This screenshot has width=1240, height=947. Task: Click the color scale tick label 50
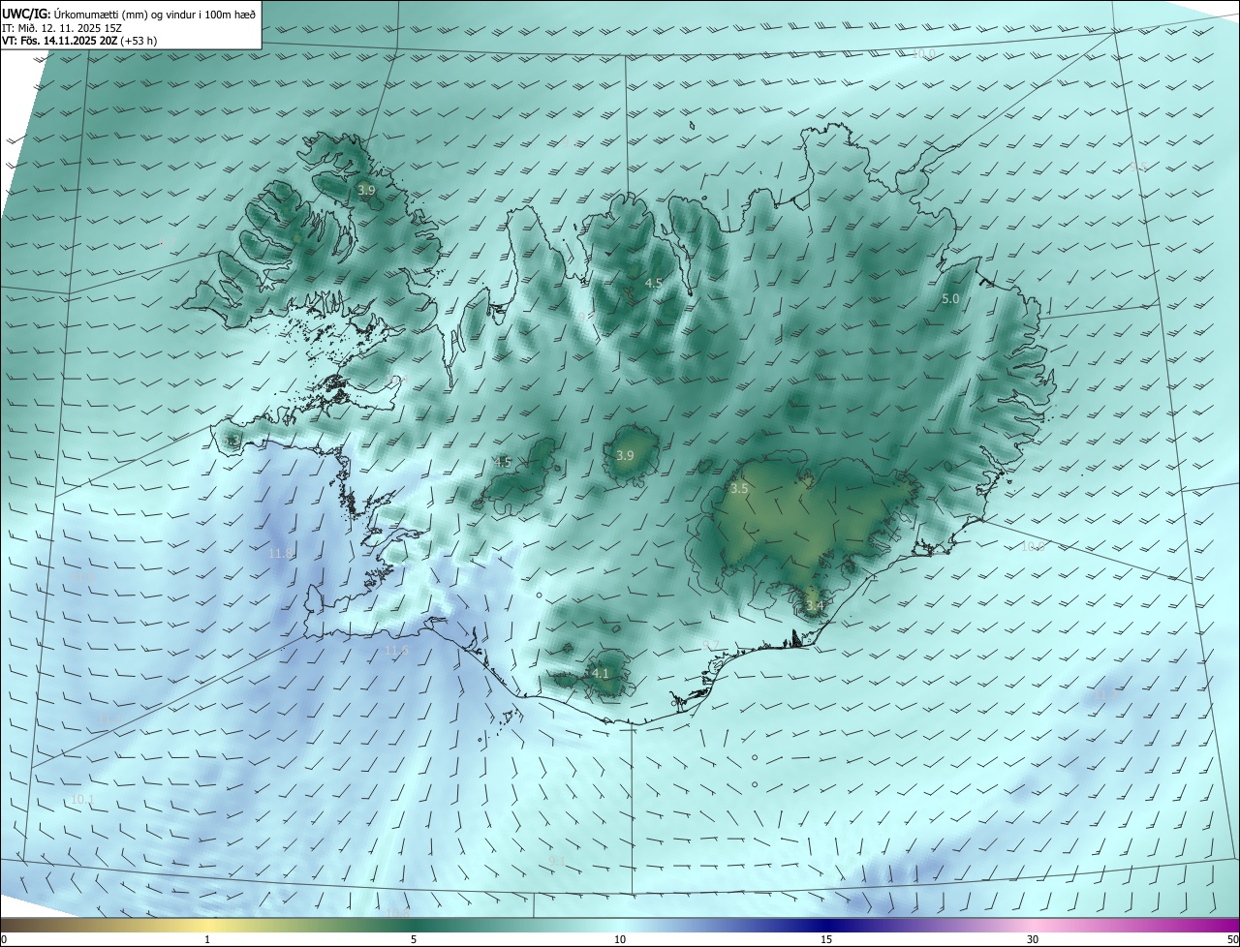pos(1232,939)
